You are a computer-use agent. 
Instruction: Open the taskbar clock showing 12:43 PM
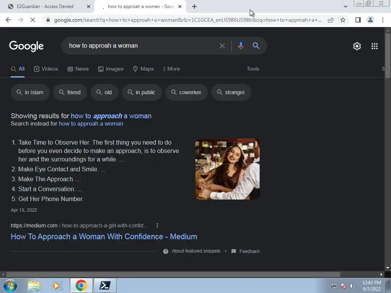(x=372, y=285)
